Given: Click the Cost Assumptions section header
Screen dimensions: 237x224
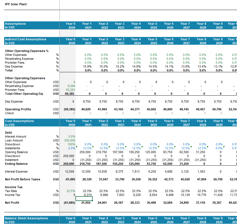Looking at the screenshot, I should tap(19, 121).
